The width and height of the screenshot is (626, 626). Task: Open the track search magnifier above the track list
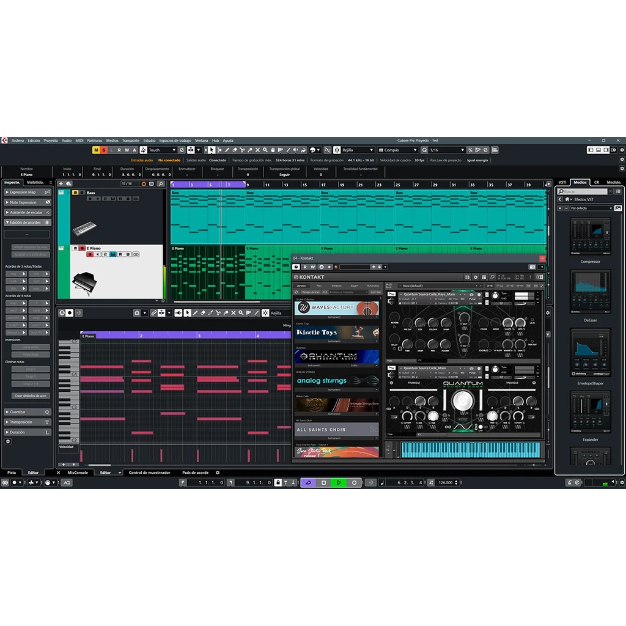point(161,183)
